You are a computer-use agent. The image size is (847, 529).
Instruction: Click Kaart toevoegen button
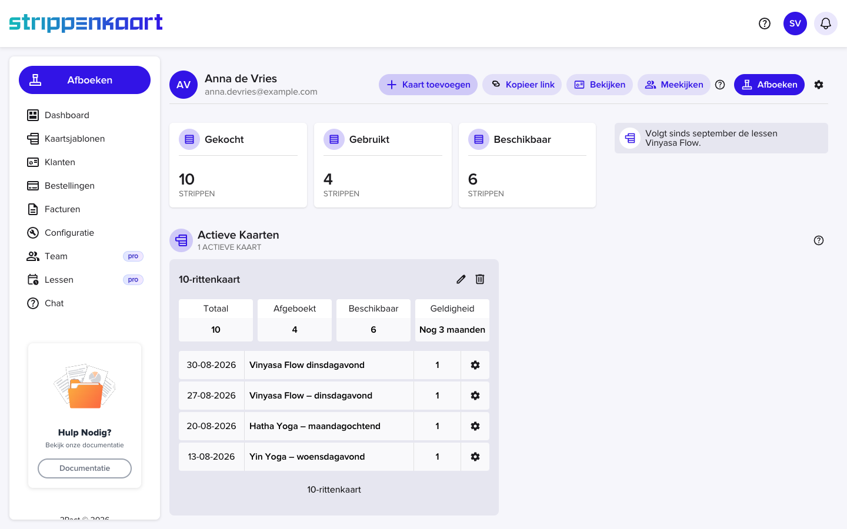[x=428, y=85]
